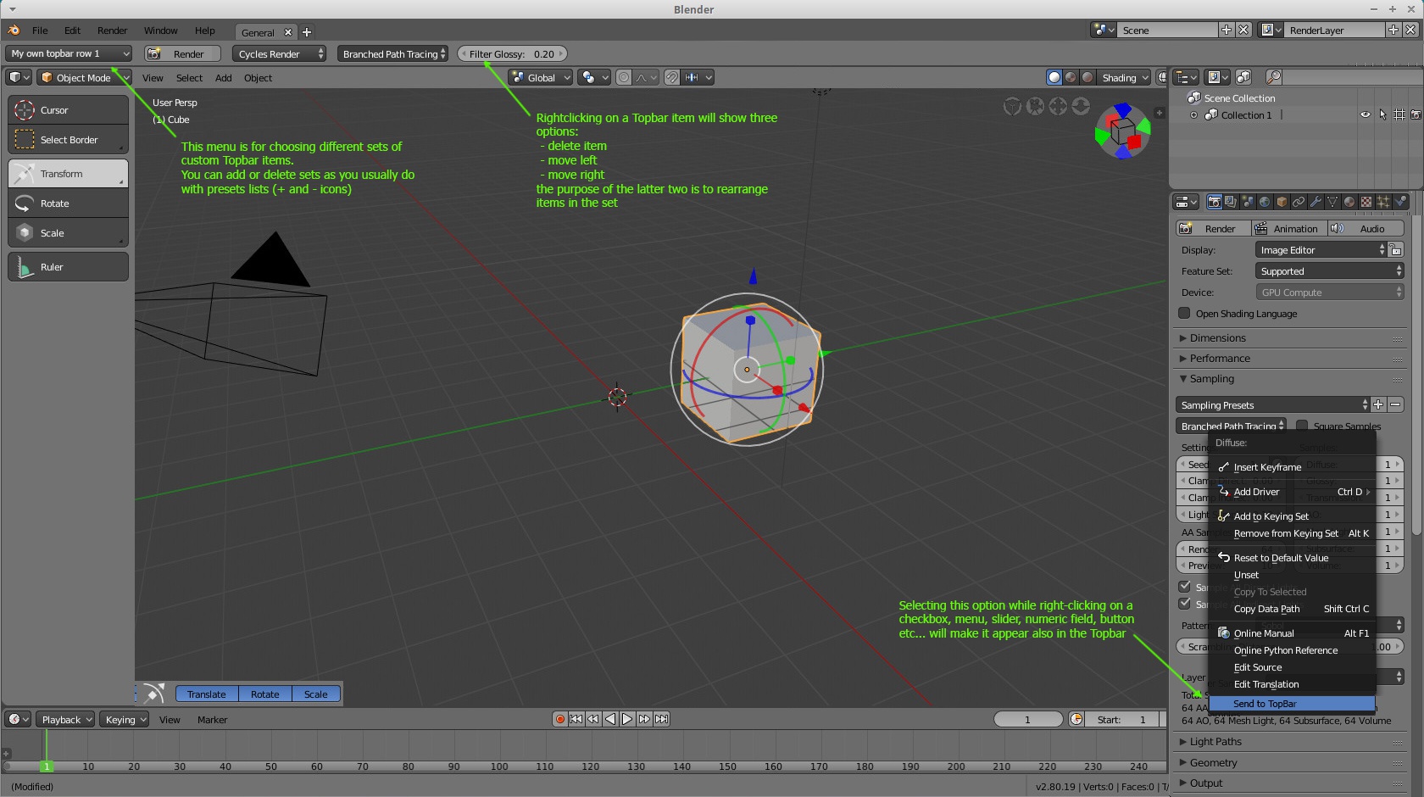Viewport: 1424px width, 797px height.
Task: Open the Cycles Render engine dropdown
Action: pos(279,53)
